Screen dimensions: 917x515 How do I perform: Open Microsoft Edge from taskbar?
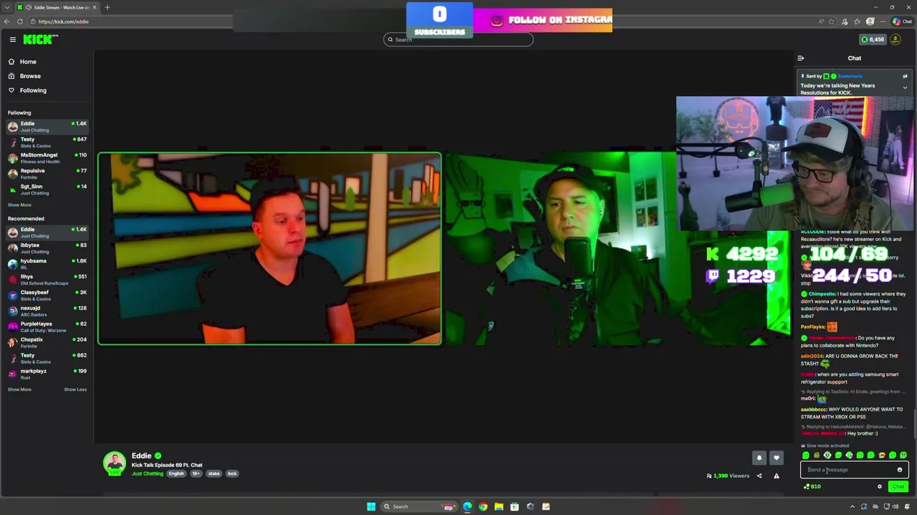point(467,506)
